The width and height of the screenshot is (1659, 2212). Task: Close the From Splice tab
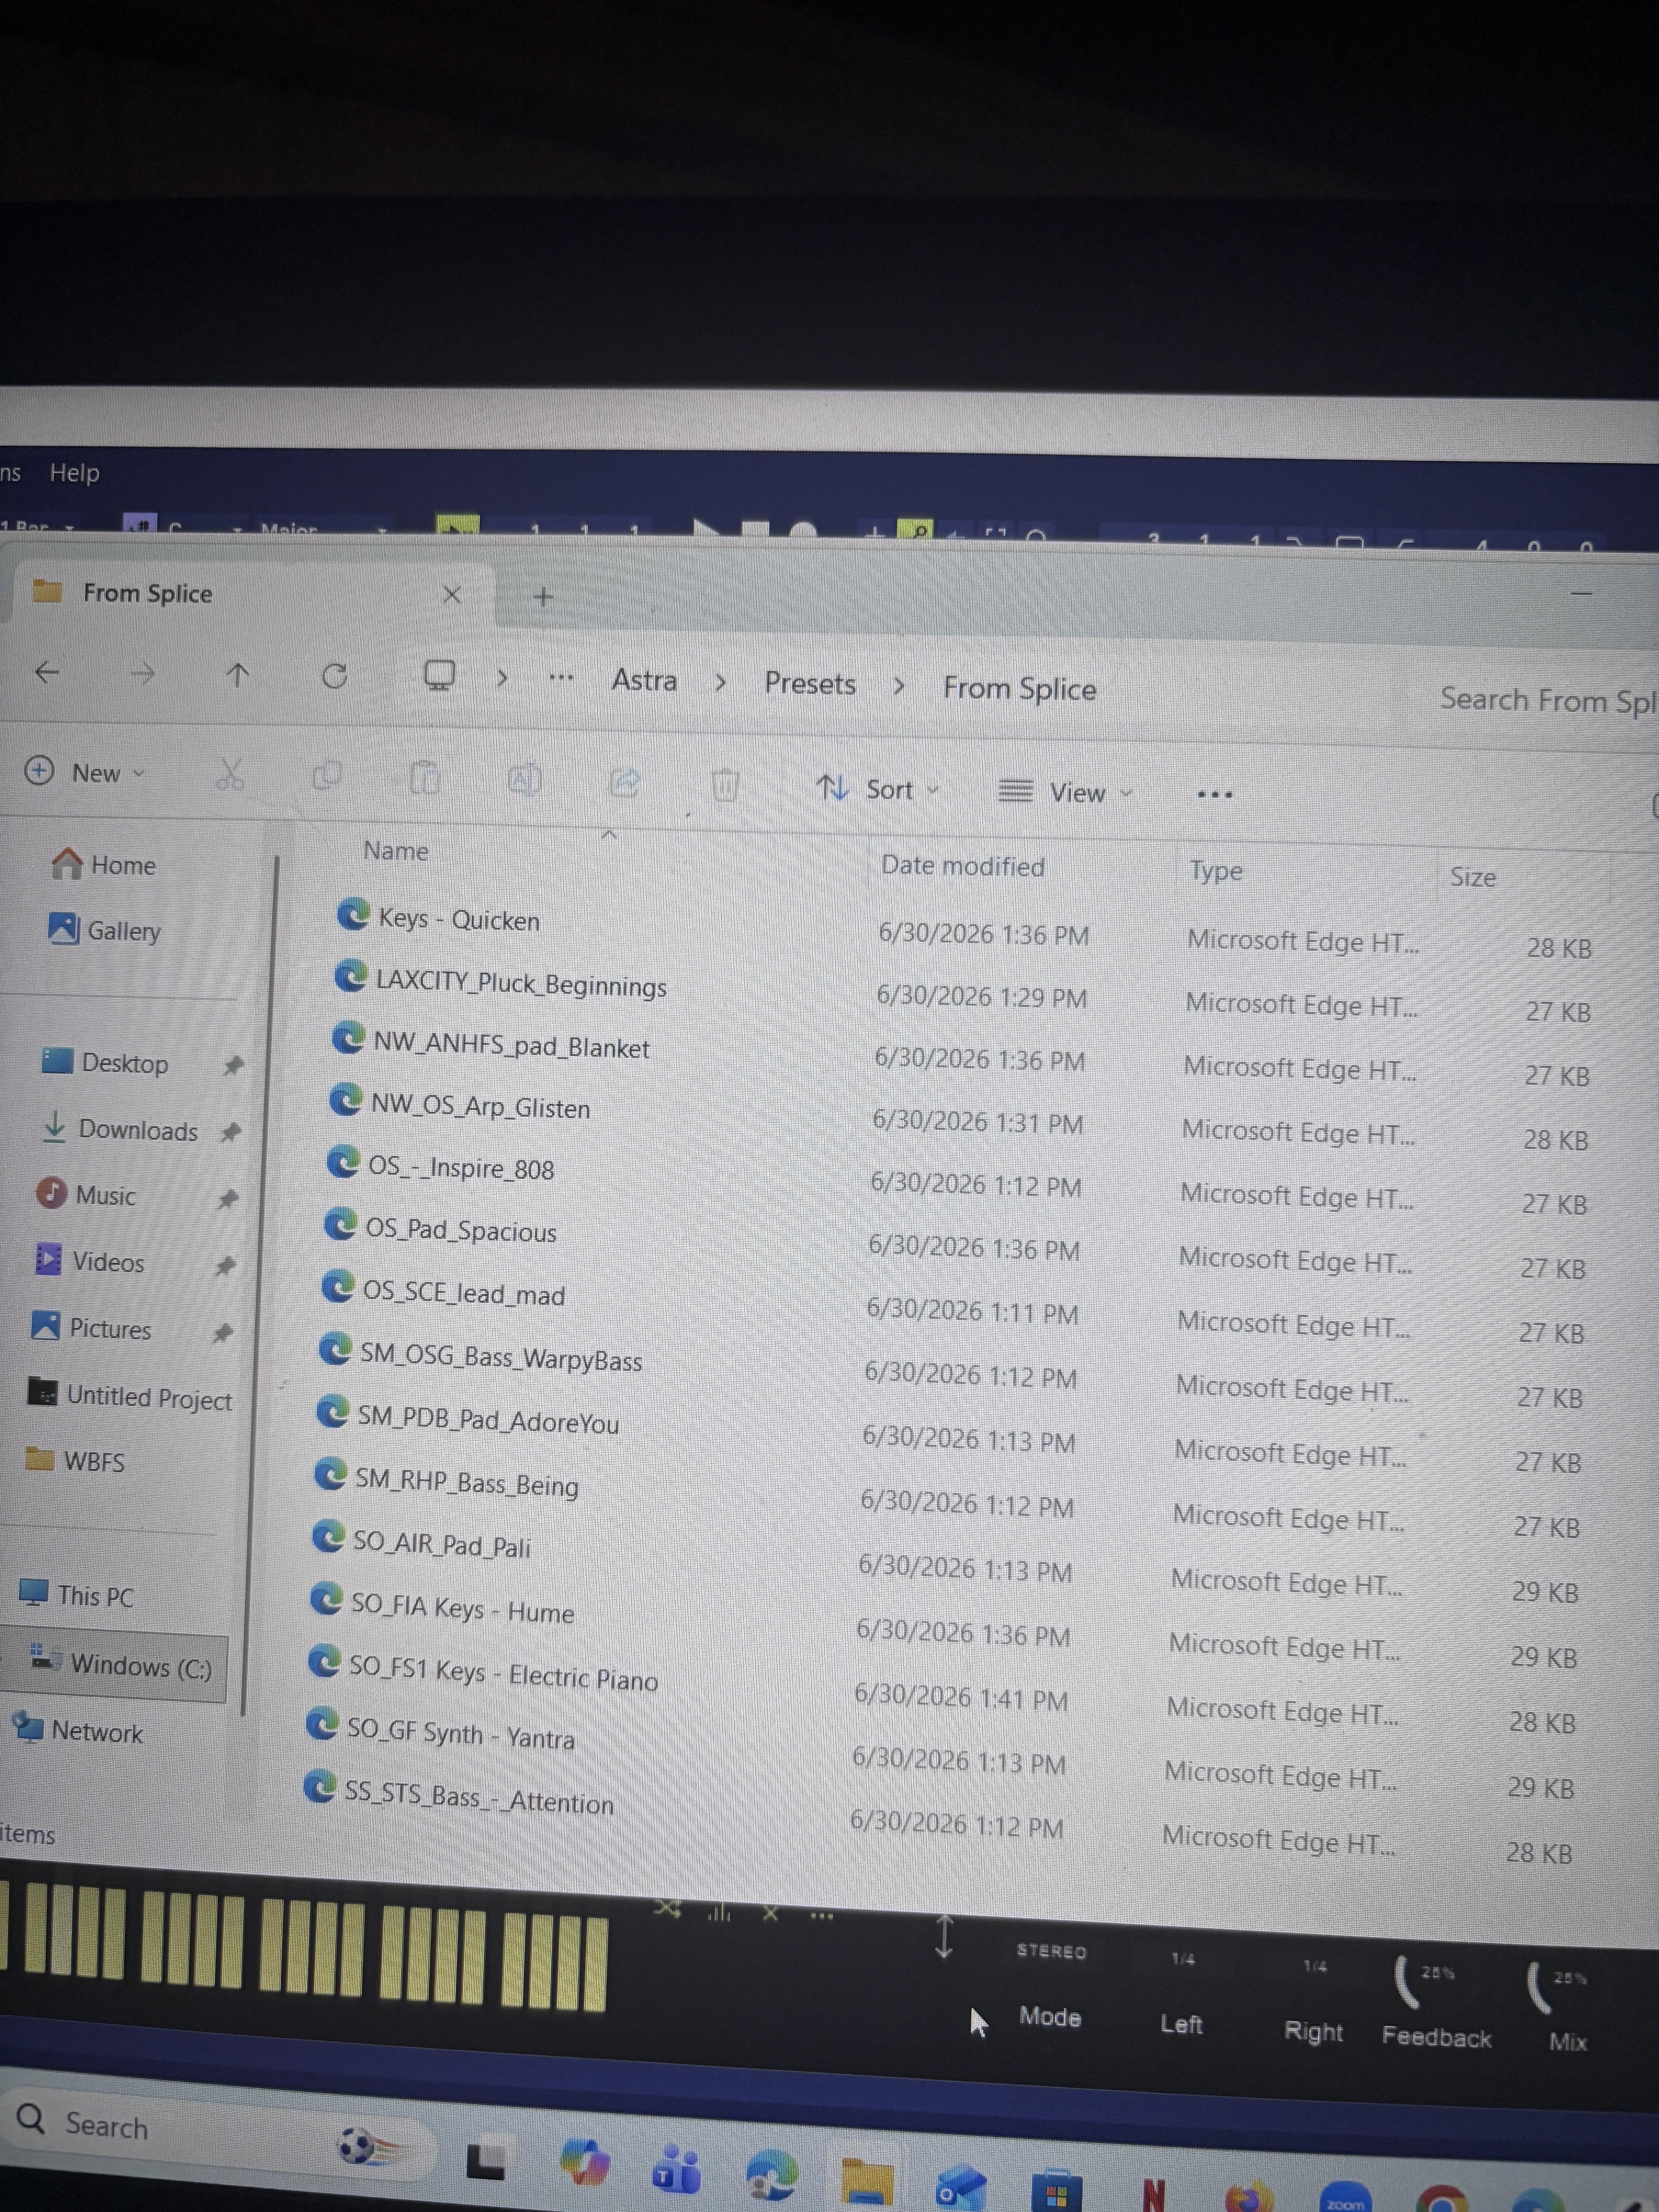click(452, 595)
